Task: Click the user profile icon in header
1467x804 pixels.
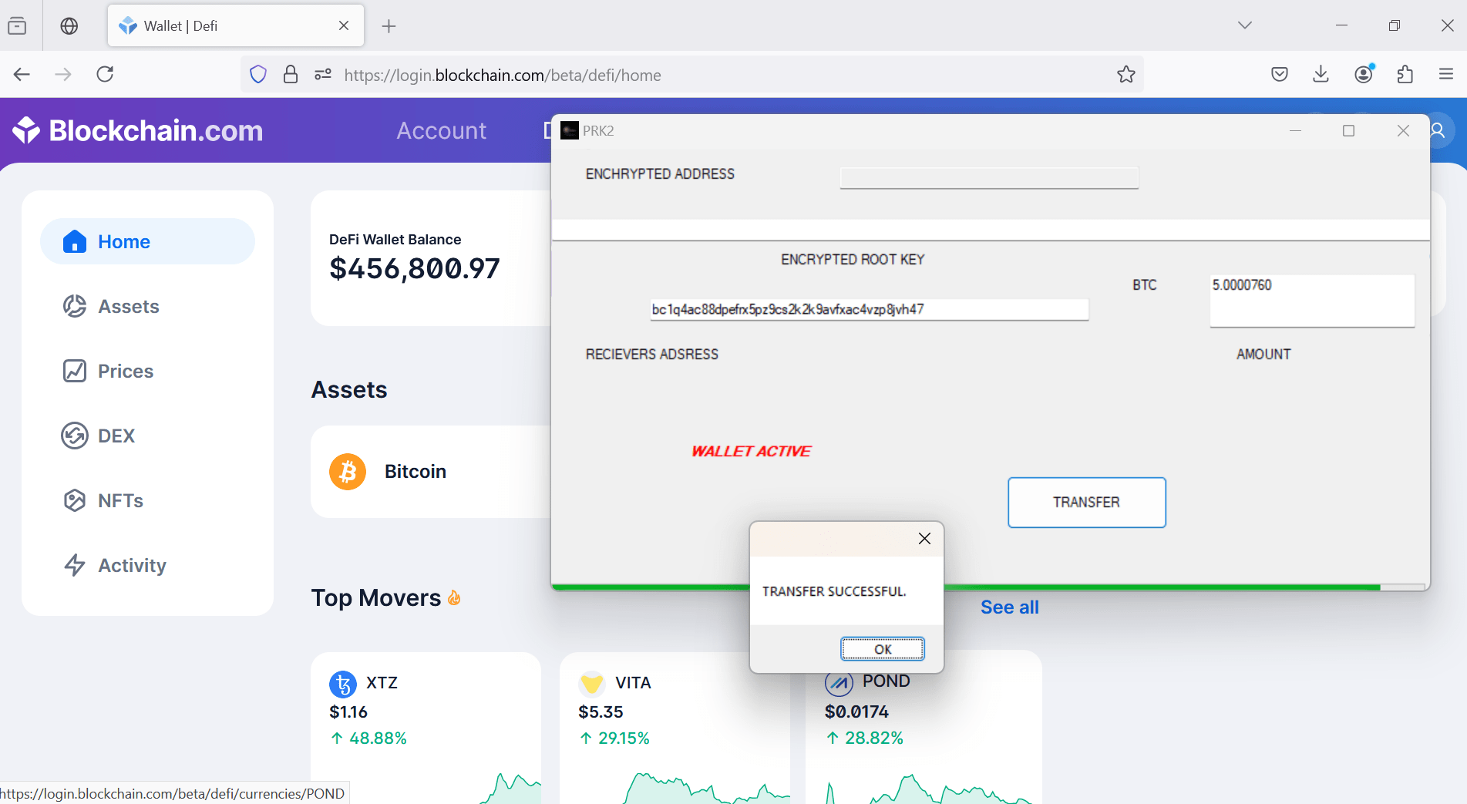Action: point(1438,130)
